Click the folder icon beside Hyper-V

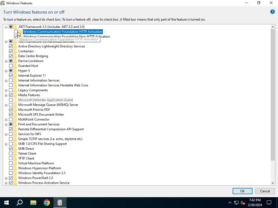[x=15, y=71]
